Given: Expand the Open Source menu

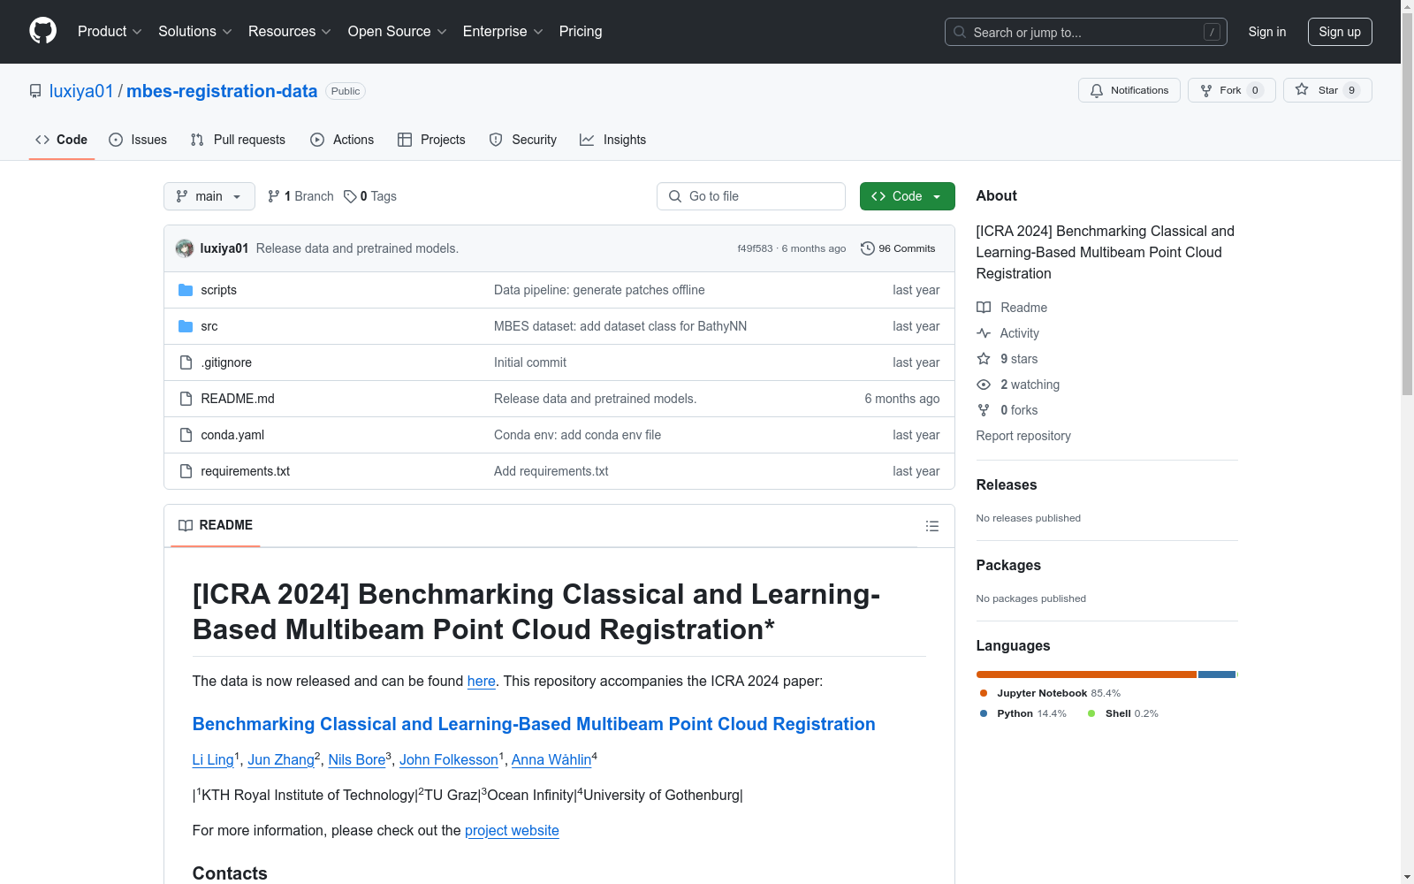Looking at the screenshot, I should (398, 31).
